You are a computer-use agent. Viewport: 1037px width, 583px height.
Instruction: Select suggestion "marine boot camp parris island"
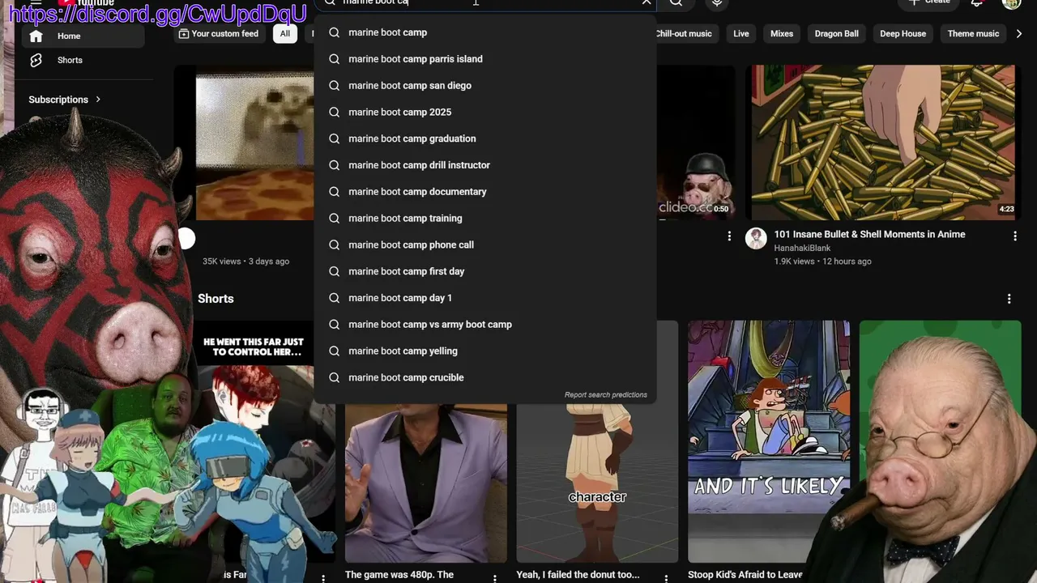[484, 59]
